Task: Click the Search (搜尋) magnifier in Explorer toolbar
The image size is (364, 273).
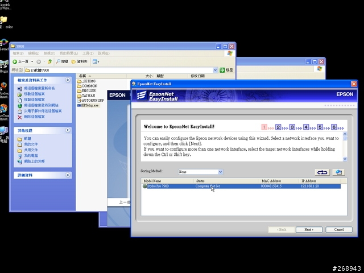Action: click(58, 61)
